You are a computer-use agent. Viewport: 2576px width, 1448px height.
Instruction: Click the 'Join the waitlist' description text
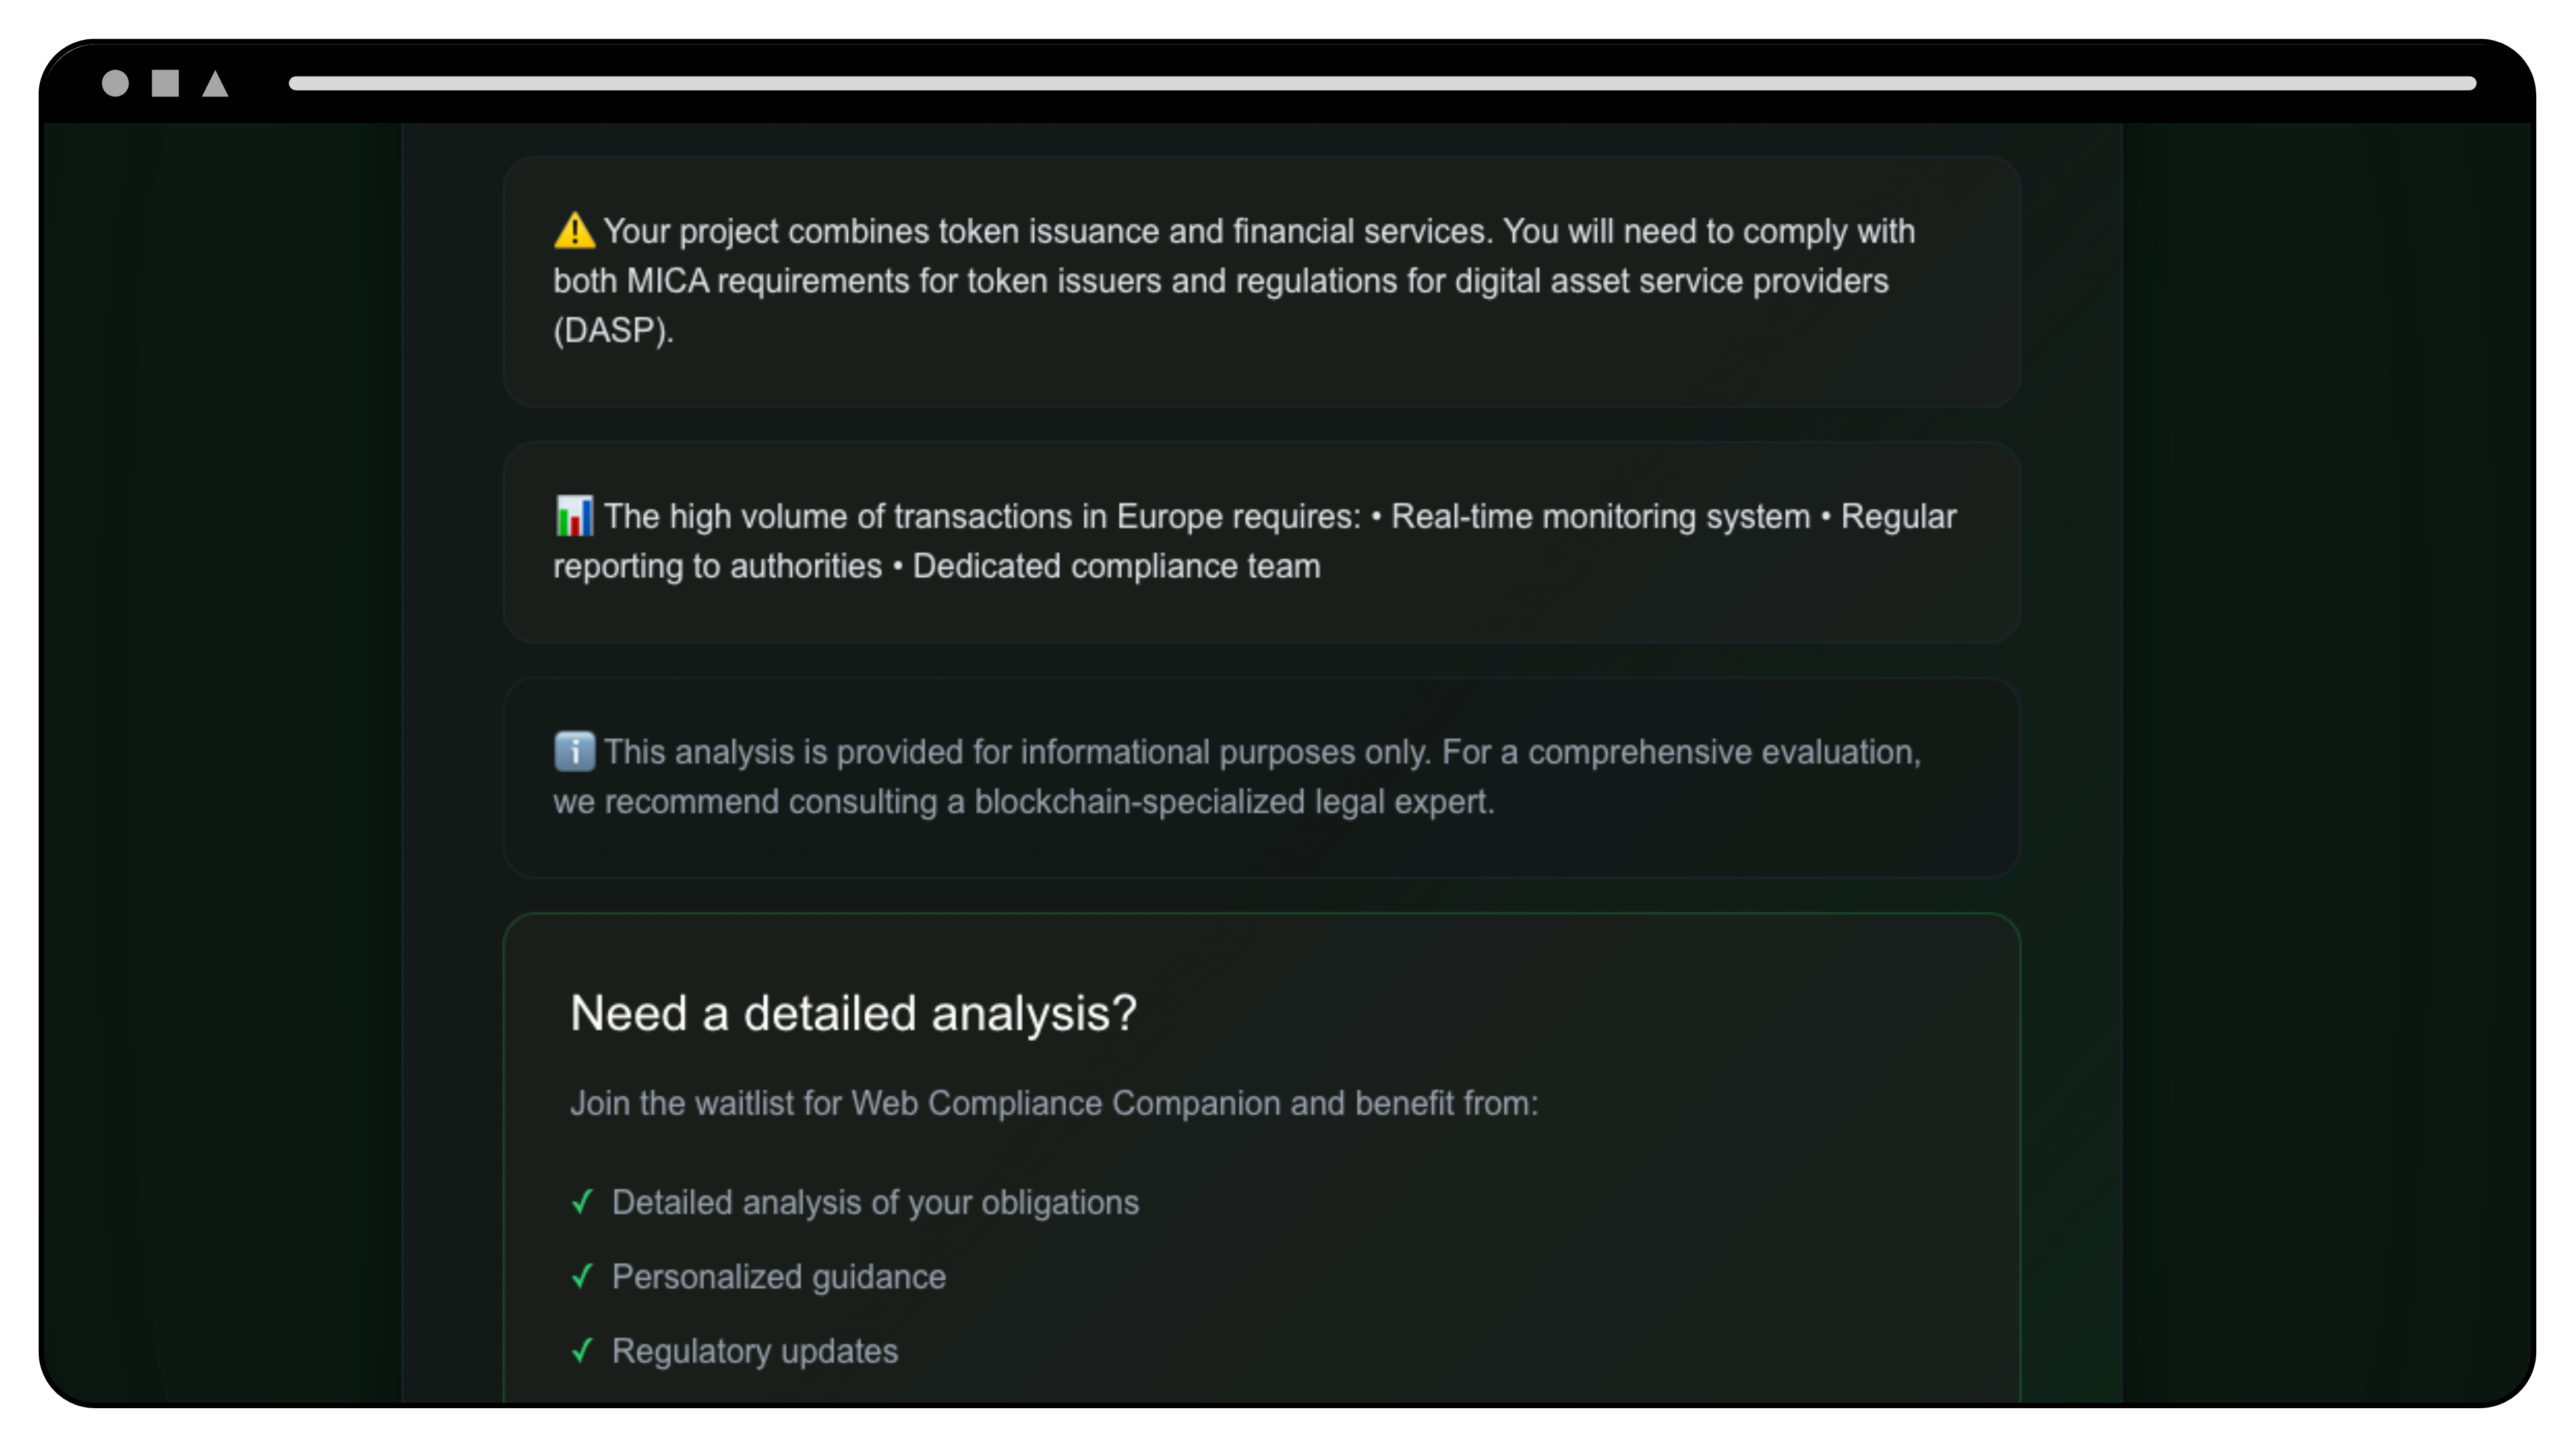click(x=1054, y=1103)
